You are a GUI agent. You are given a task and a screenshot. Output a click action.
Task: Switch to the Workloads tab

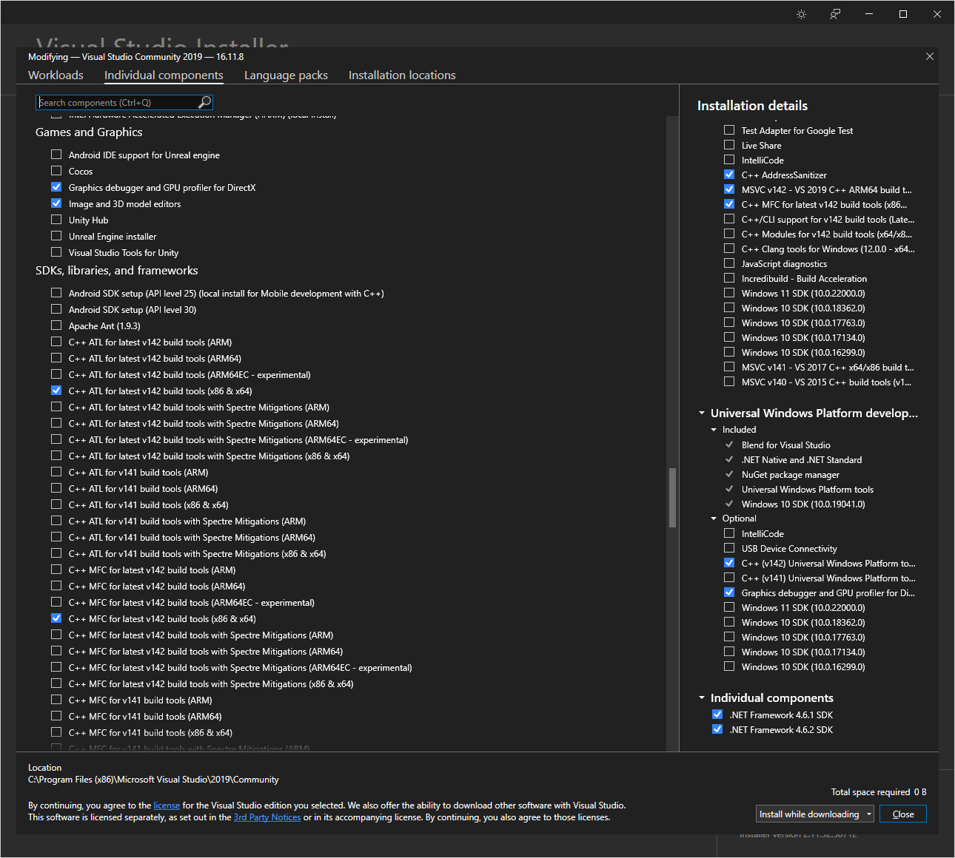coord(56,75)
